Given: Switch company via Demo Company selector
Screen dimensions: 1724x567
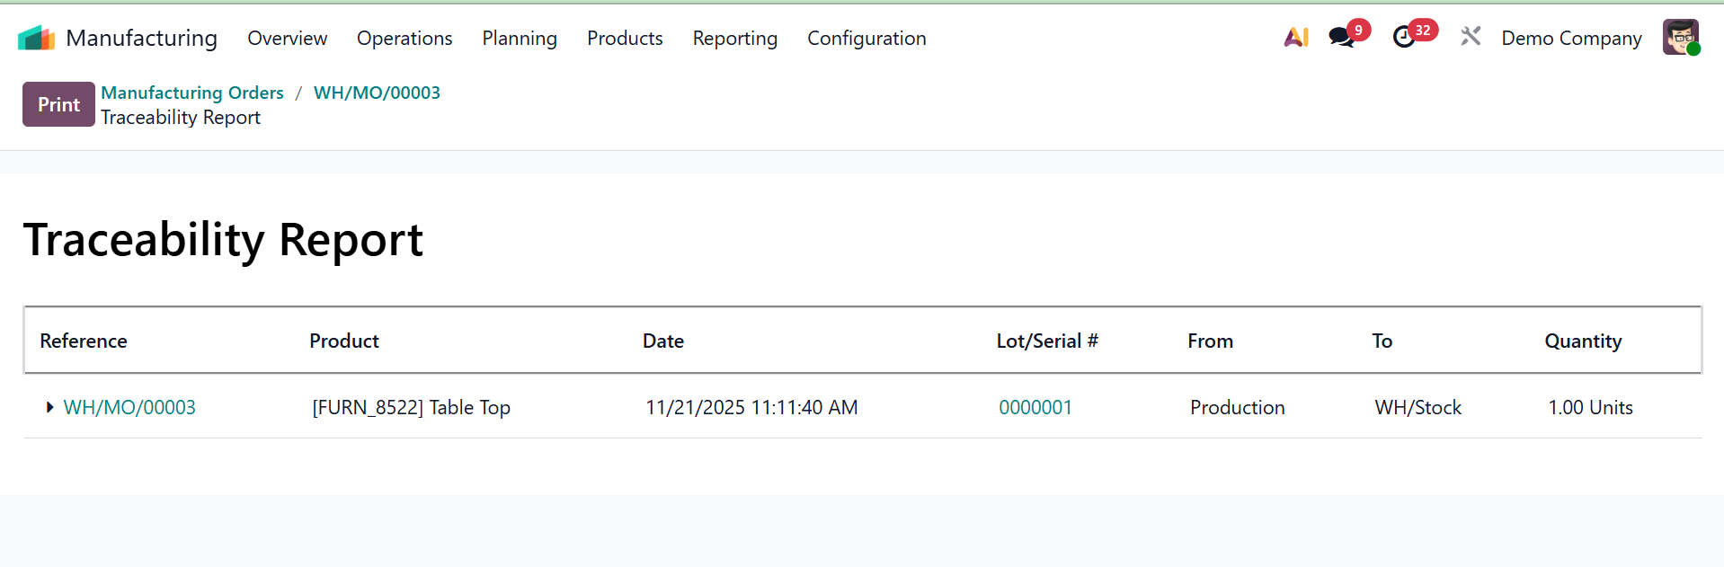Looking at the screenshot, I should coord(1571,39).
